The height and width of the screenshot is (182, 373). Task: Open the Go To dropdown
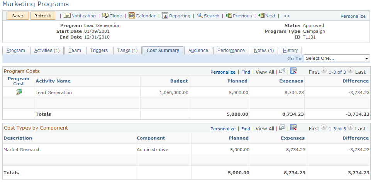pyautogui.click(x=337, y=59)
